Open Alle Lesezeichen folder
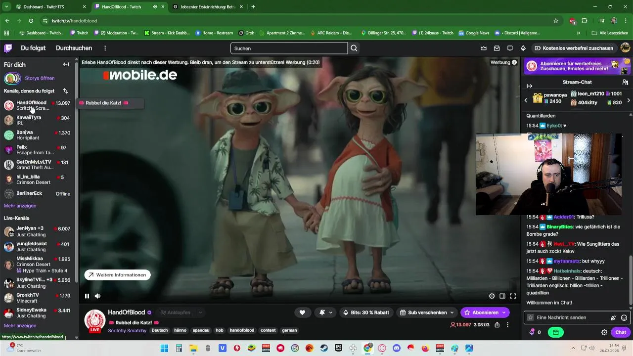Image resolution: width=633 pixels, height=356 pixels. [610, 33]
